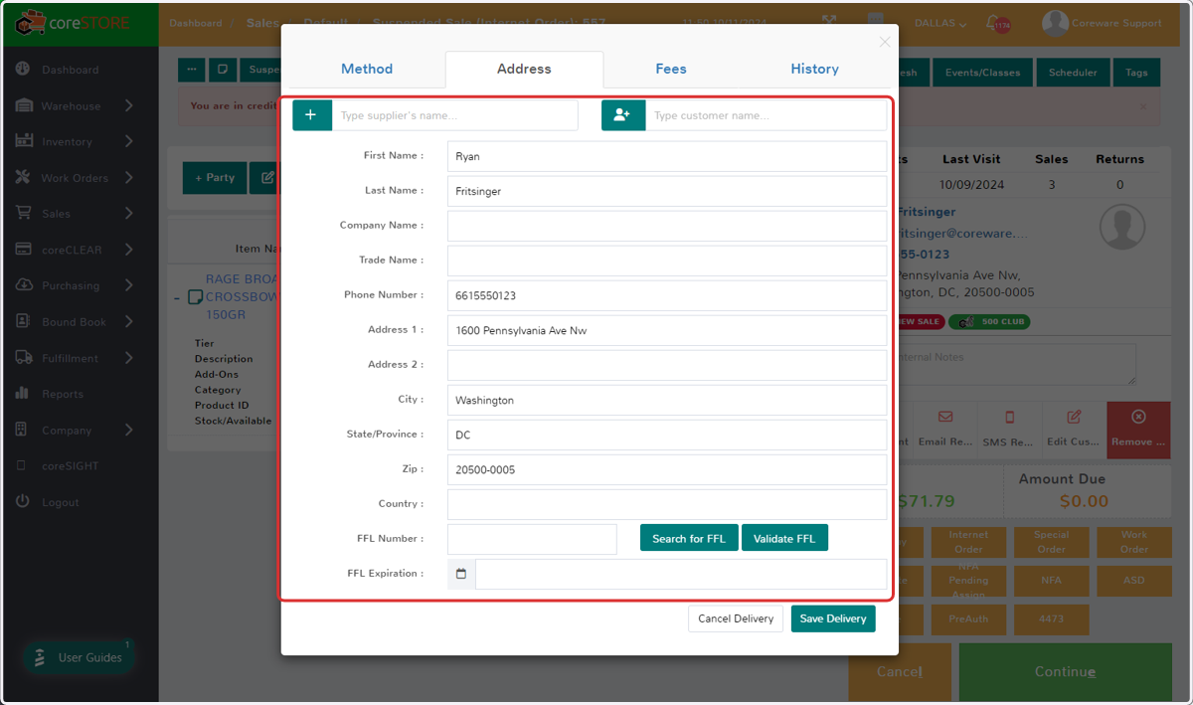Click the Inventory sidebar icon
Viewport: 1193px width, 705px height.
point(23,141)
